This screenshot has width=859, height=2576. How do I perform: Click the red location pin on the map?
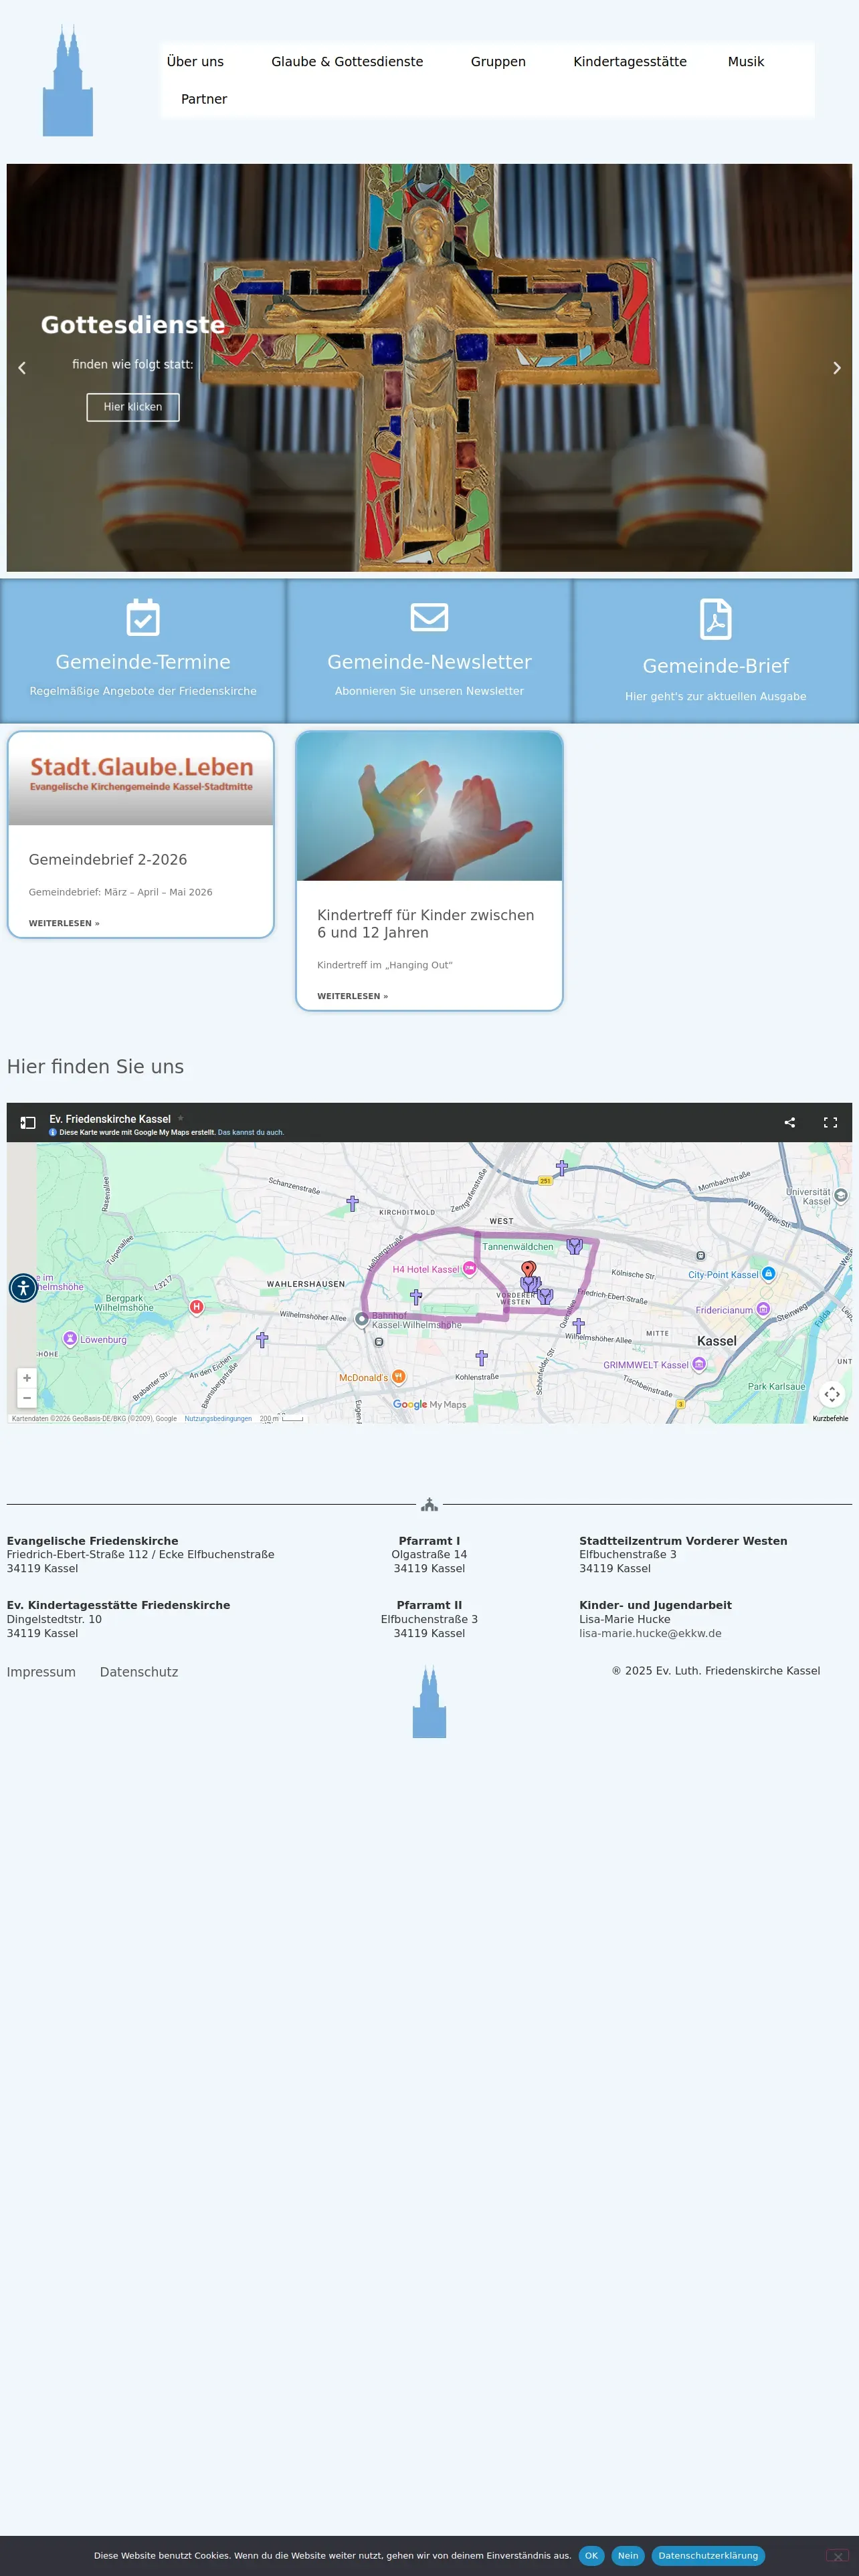[x=528, y=1269]
